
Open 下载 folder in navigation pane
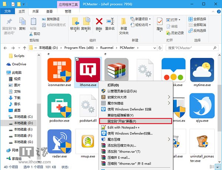pyautogui.click(x=14, y=98)
